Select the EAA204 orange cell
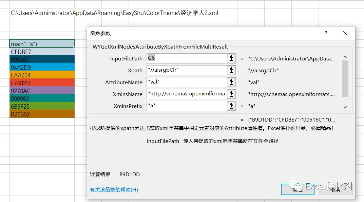364x202 pixels. pyautogui.click(x=42, y=75)
